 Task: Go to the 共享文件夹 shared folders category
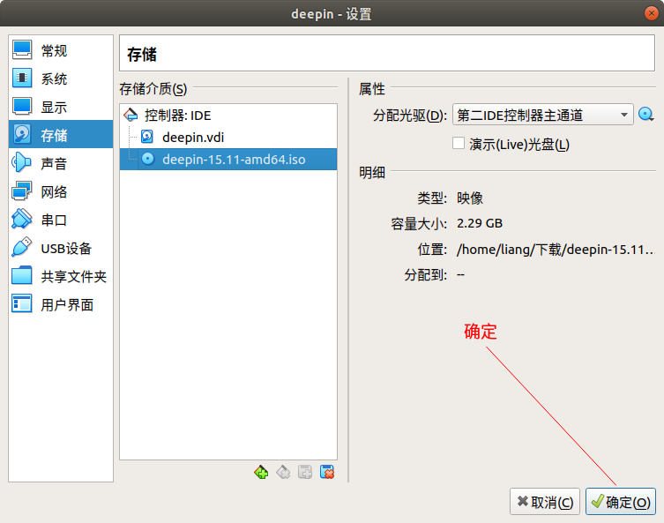tap(61, 276)
